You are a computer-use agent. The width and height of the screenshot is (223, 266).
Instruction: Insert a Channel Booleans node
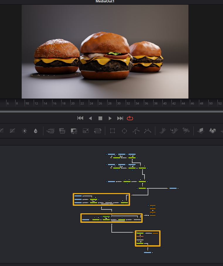(x=62, y=131)
